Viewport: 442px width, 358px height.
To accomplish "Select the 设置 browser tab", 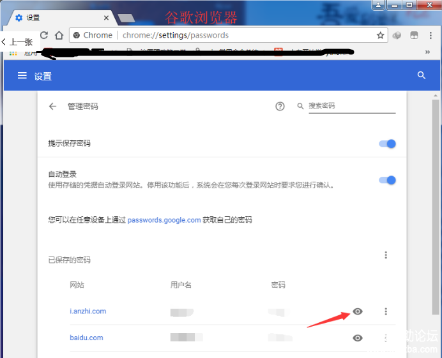I will [x=61, y=18].
